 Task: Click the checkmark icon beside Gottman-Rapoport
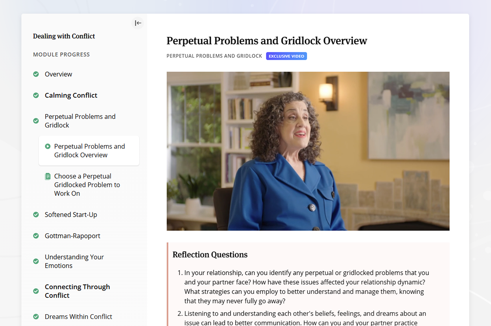[36, 236]
